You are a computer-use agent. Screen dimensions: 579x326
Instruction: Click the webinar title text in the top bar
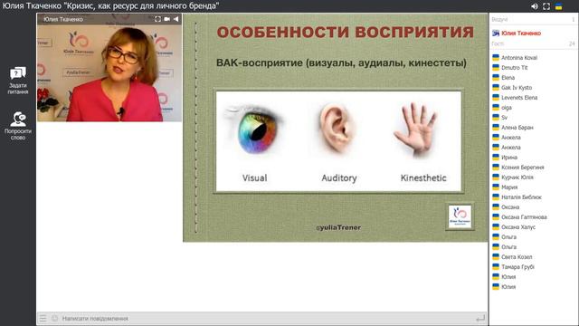point(110,6)
